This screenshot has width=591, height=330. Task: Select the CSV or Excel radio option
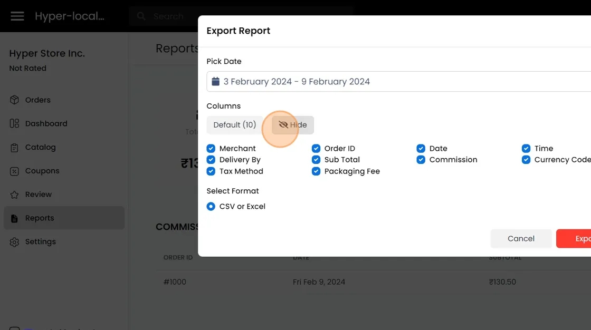click(211, 207)
